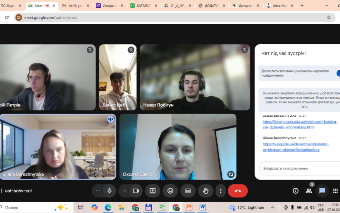Click the present screen icon
This screenshot has width=340, height=213.
click(x=153, y=191)
